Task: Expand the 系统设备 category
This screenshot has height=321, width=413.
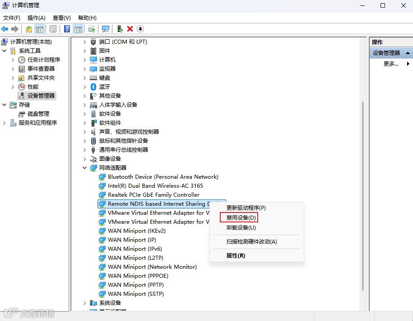Action: point(84,303)
